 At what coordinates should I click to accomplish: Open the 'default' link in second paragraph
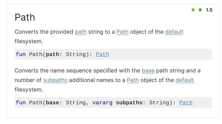pyautogui.click(x=185, y=80)
